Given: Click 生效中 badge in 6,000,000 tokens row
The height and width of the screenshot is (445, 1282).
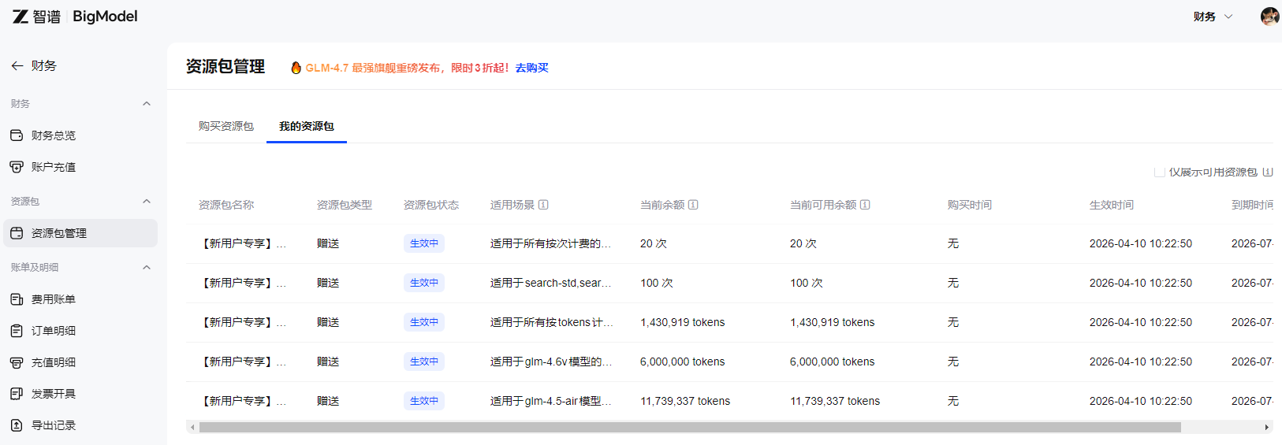Looking at the screenshot, I should [x=424, y=362].
